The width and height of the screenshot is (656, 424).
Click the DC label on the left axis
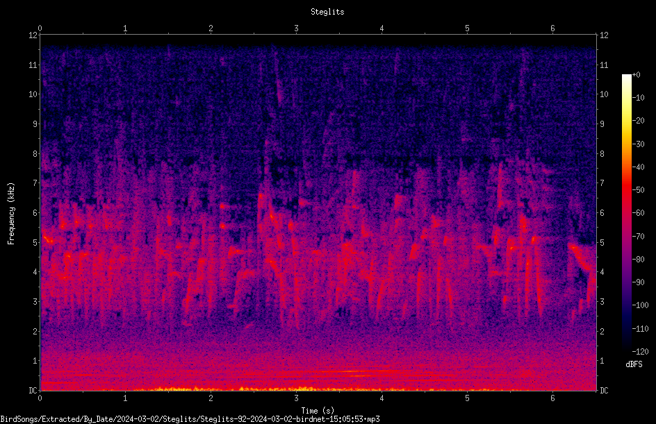pos(33,390)
